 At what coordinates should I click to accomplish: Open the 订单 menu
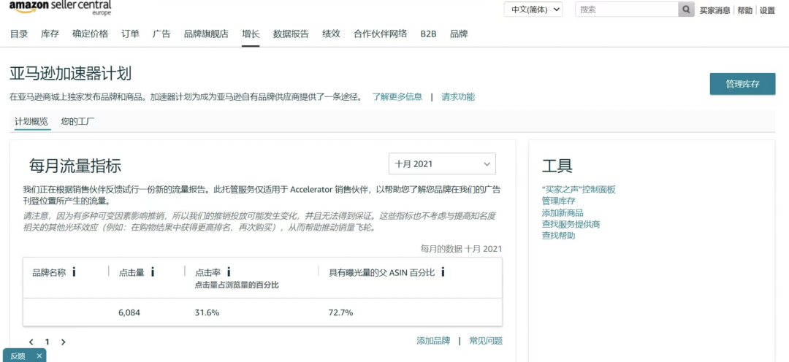130,34
